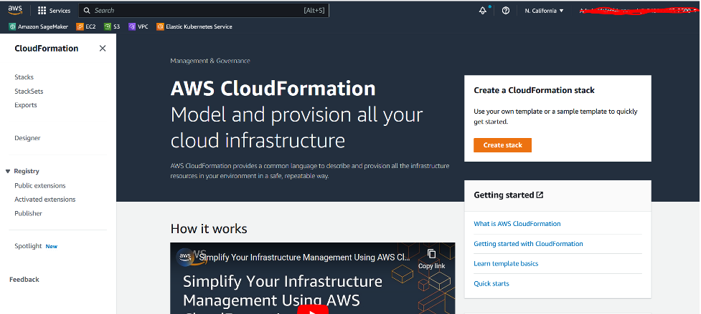Open the EC2 shortcut in favorites bar

tap(85, 26)
